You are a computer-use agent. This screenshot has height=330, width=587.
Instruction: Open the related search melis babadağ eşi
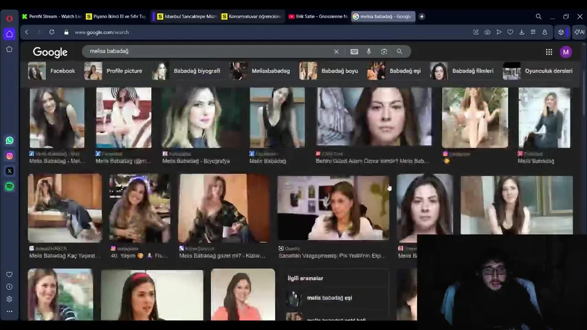(329, 298)
